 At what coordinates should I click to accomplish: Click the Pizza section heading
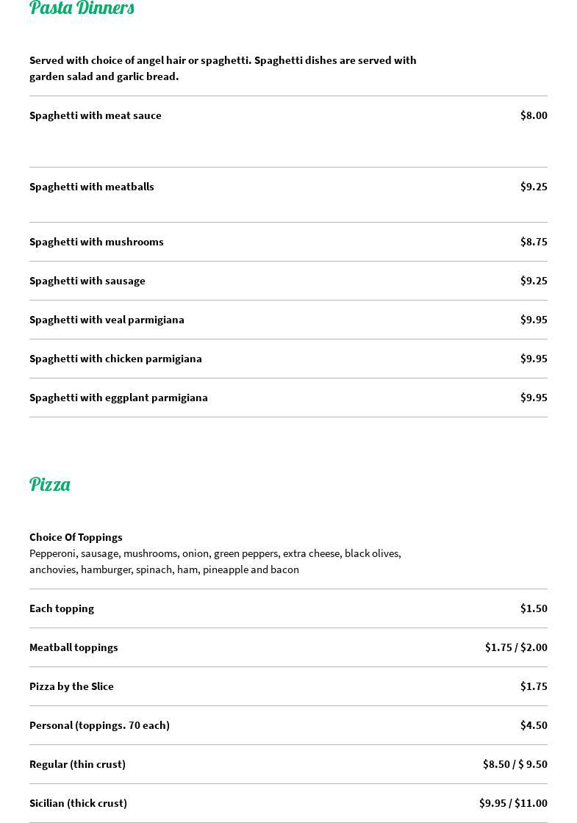coord(50,484)
